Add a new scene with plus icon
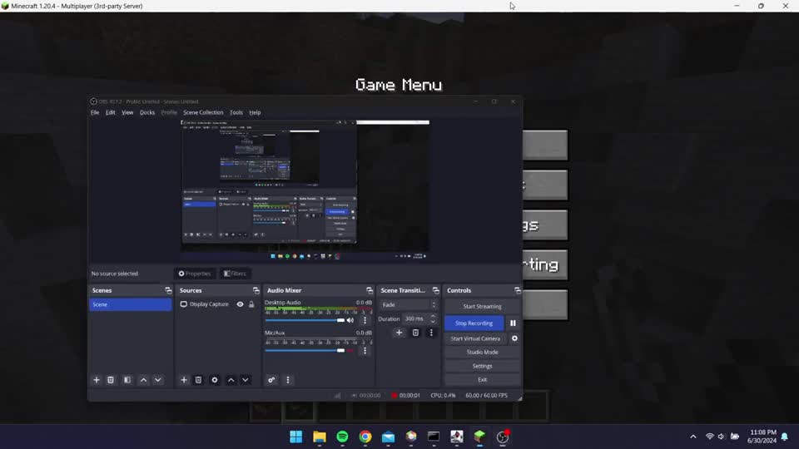The width and height of the screenshot is (799, 449). [x=97, y=380]
